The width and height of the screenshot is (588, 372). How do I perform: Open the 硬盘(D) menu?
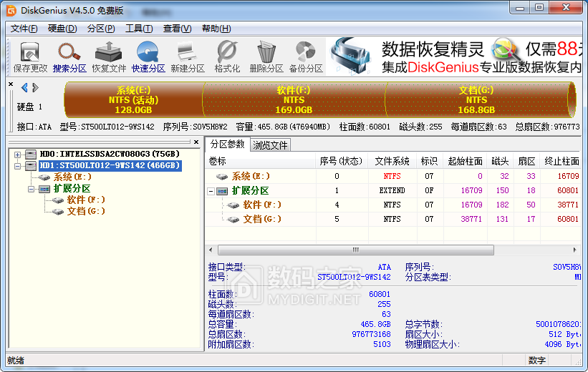pos(62,29)
